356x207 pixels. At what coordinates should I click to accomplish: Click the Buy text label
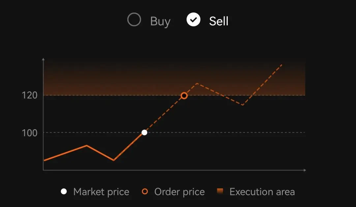click(x=160, y=21)
